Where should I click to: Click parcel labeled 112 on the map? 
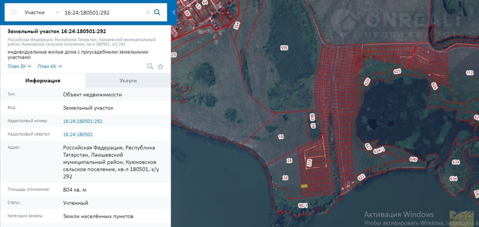pyautogui.click(x=470, y=73)
